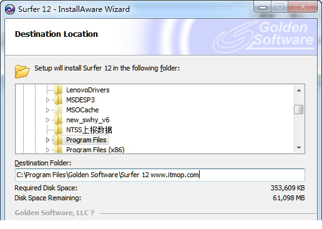Select the MSDESP3 folder label
This screenshot has width=322, height=229.
80,100
